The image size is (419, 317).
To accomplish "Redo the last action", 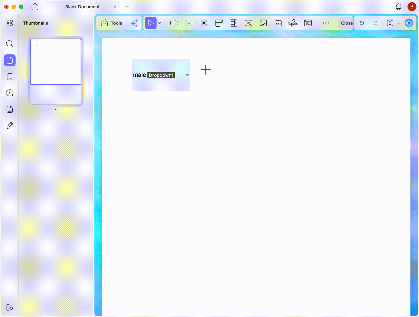I will click(375, 23).
